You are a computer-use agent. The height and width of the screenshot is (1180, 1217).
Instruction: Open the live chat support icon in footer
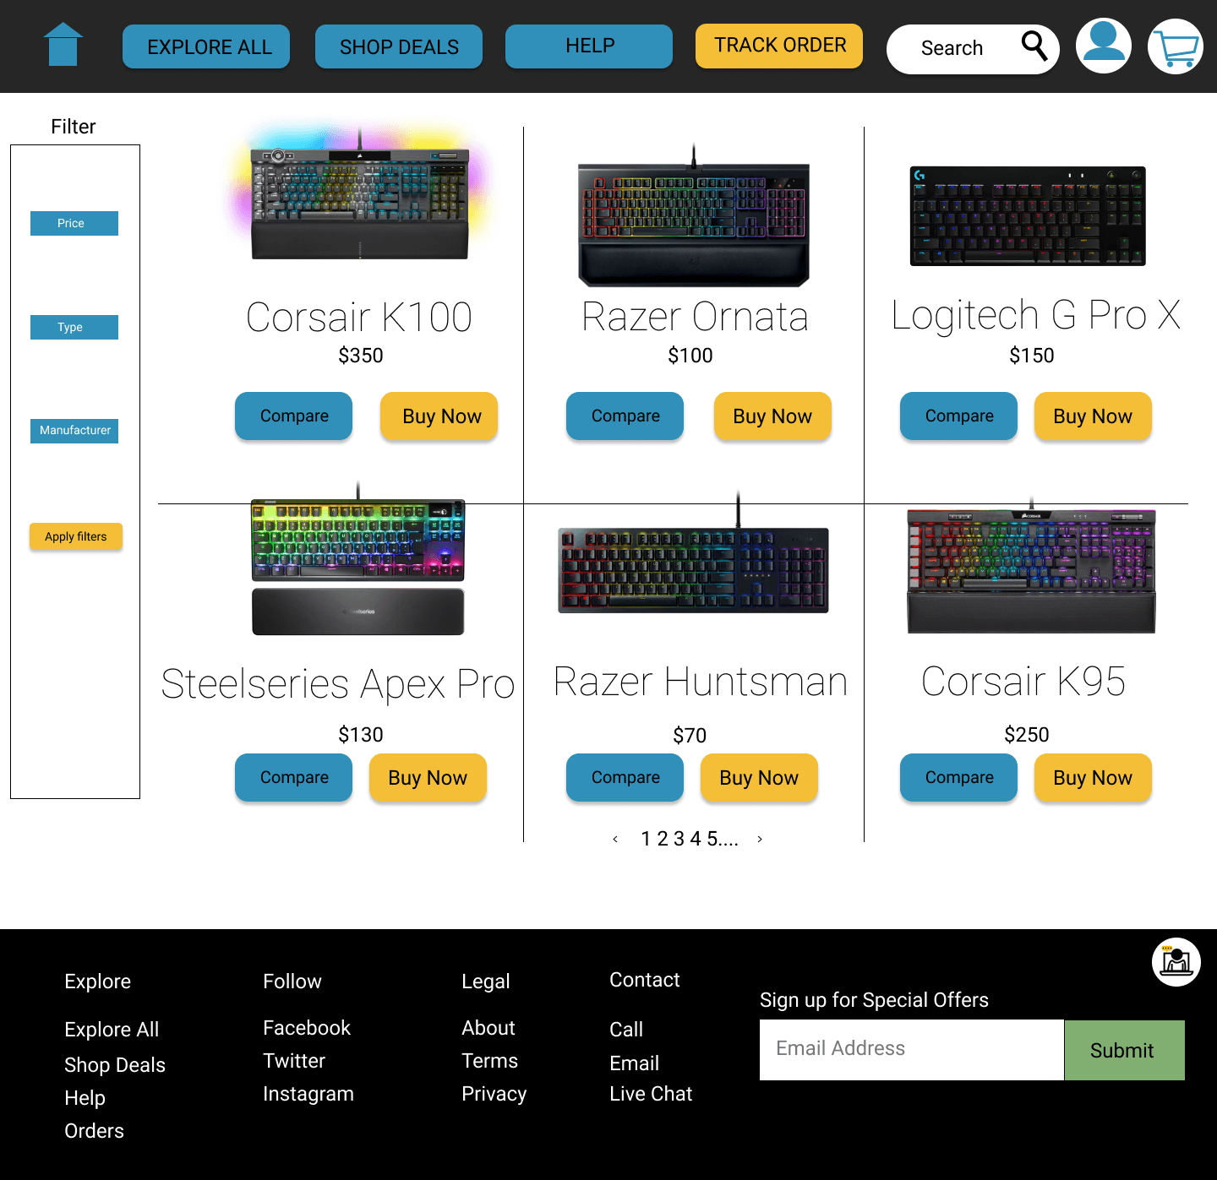click(1176, 961)
